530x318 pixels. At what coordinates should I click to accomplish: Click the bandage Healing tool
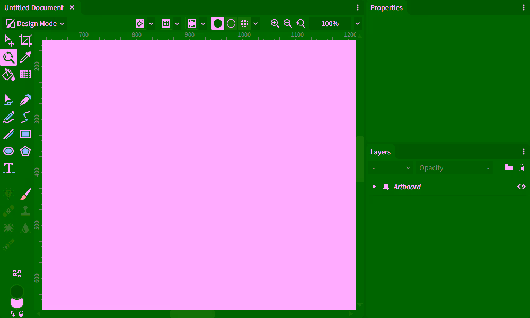(8, 210)
